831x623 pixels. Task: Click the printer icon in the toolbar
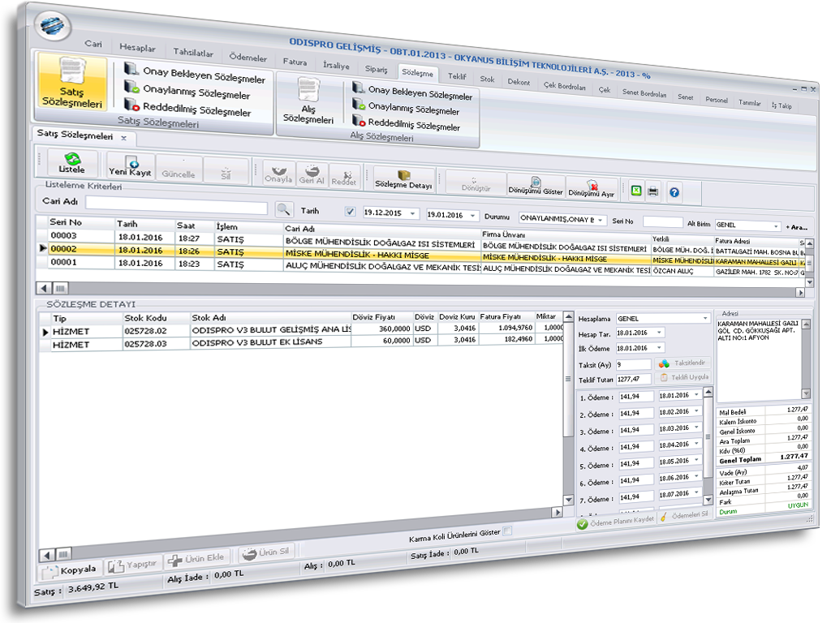[x=654, y=191]
